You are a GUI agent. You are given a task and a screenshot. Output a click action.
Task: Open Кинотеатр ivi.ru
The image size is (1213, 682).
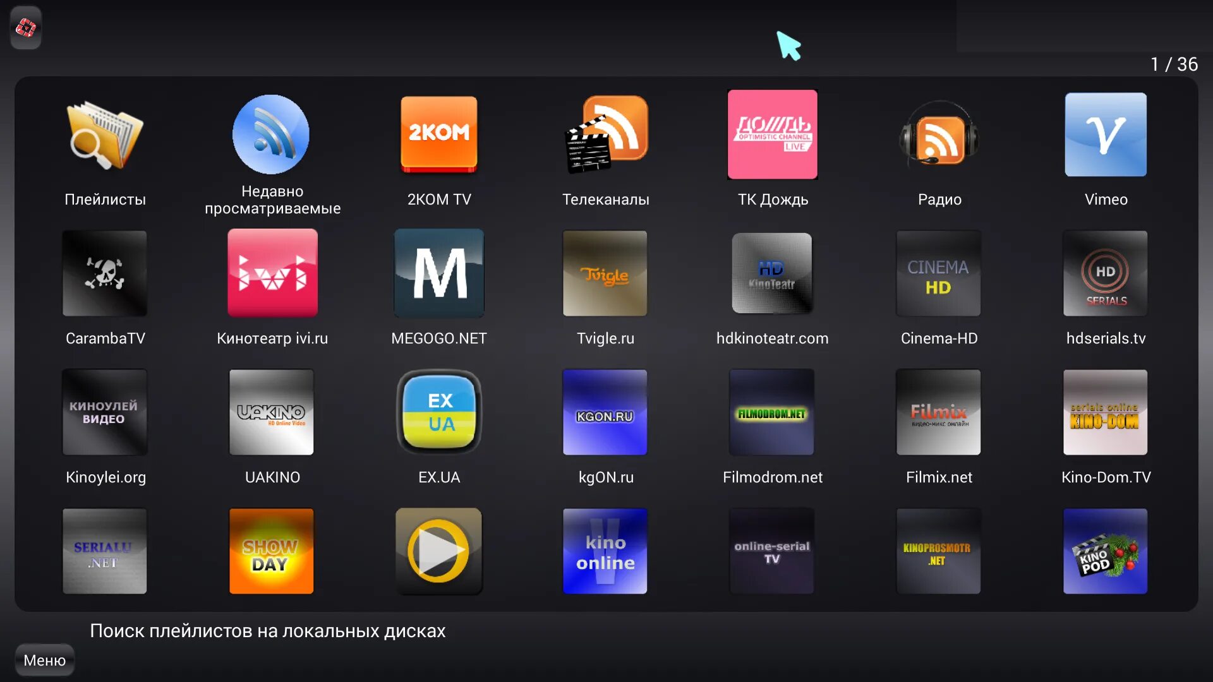(x=272, y=273)
